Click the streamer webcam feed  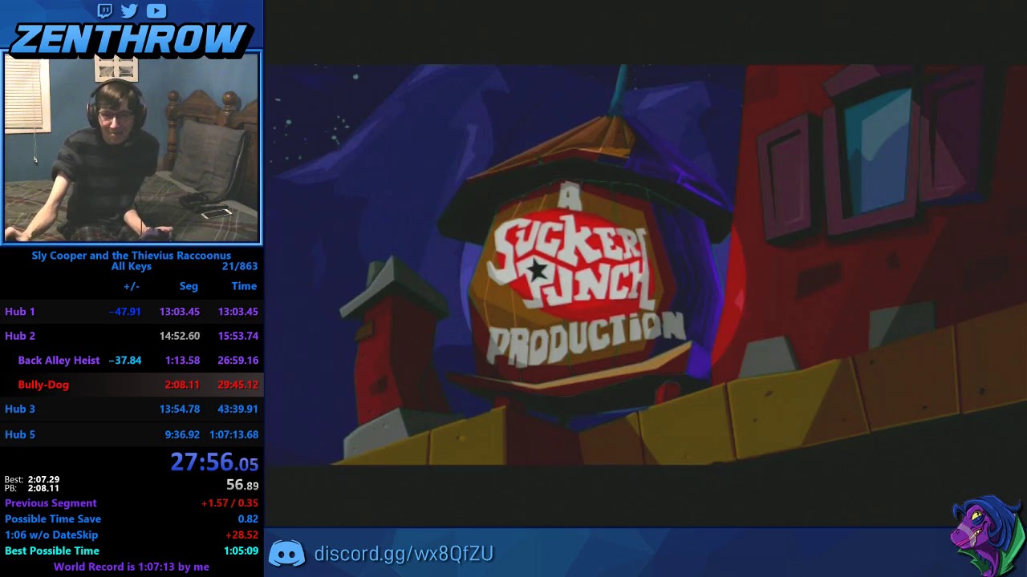pyautogui.click(x=132, y=147)
